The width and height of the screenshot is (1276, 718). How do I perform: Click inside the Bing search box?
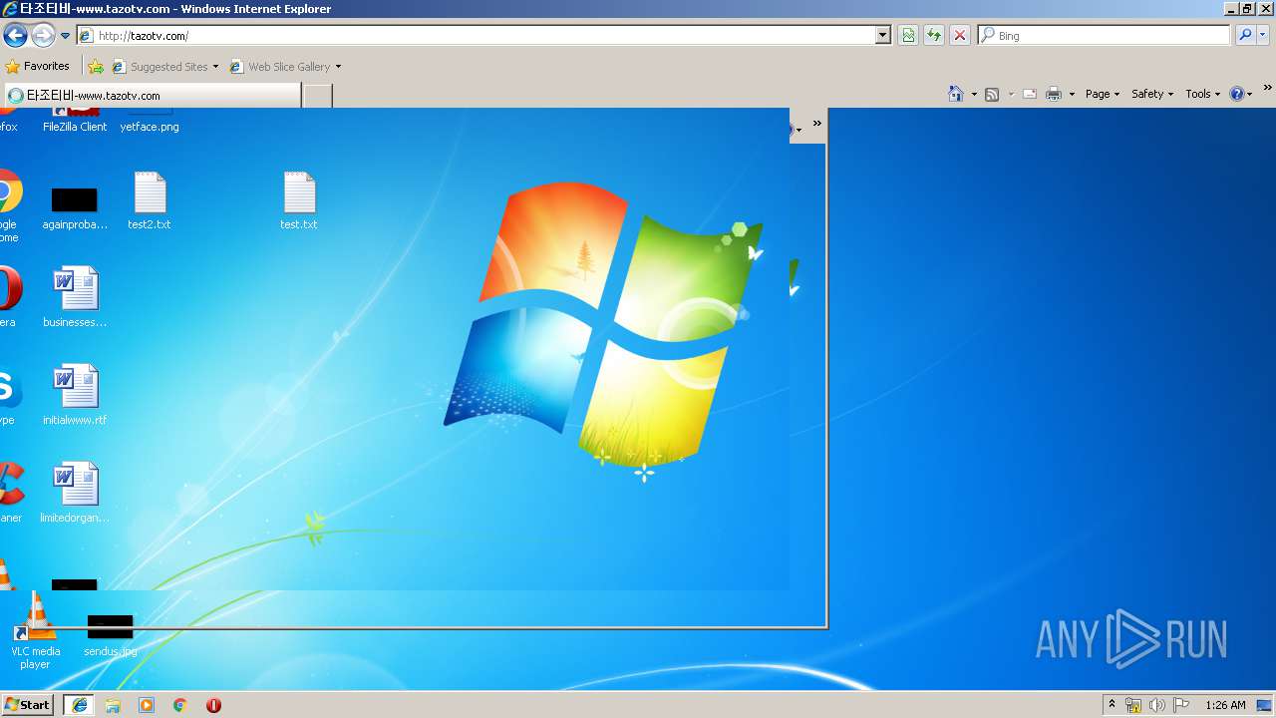(x=1105, y=35)
